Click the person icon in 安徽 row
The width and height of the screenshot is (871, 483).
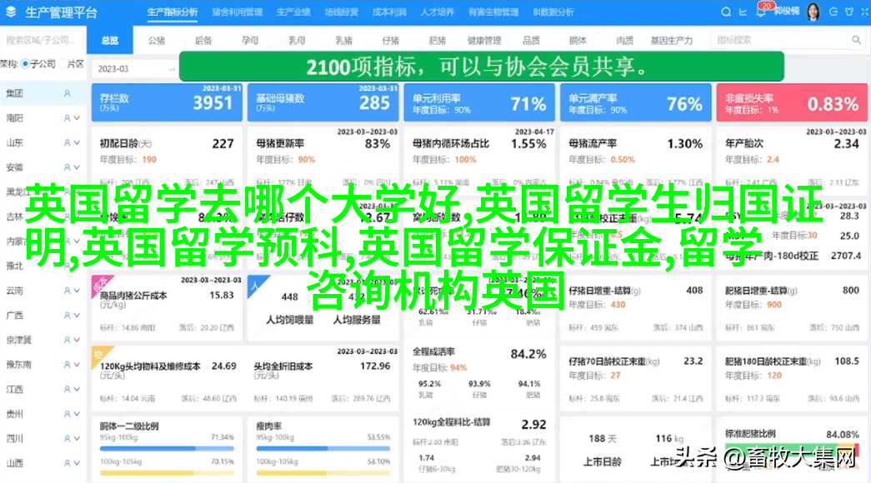point(68,167)
